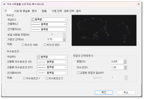
Task: Click the dimension preview image
Action: 104,30
